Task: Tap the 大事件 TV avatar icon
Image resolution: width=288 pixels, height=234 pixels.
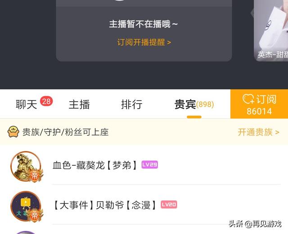Action: [26, 206]
